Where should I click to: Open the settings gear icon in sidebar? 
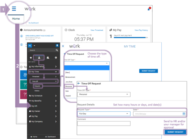coord(56,58)
